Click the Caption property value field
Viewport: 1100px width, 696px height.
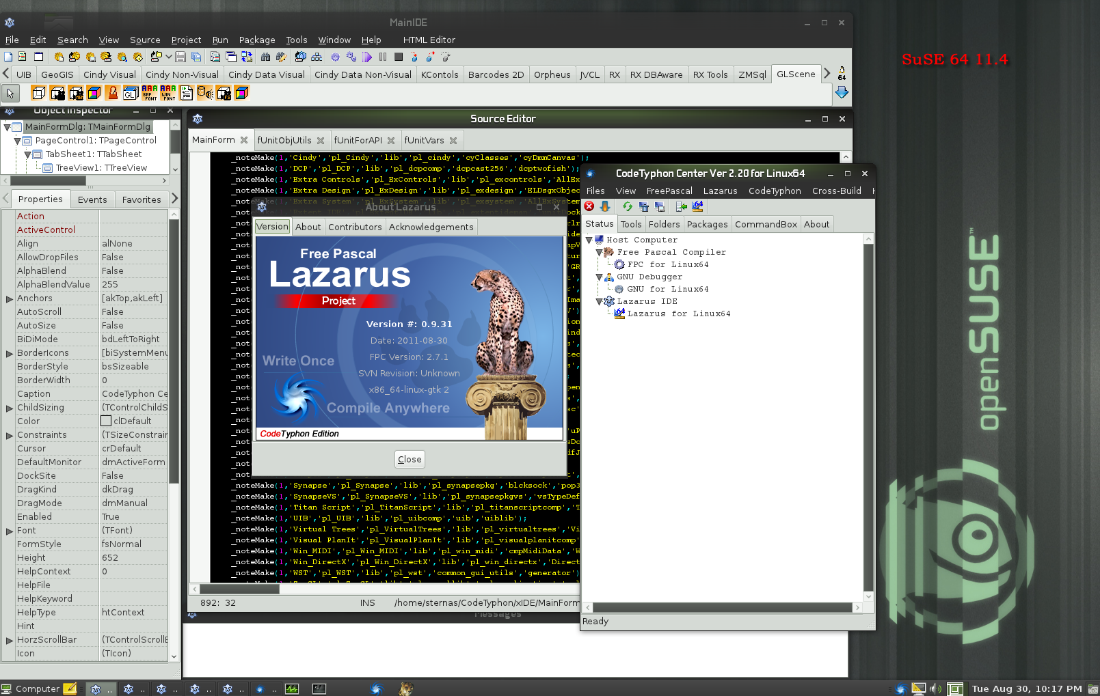pos(134,393)
